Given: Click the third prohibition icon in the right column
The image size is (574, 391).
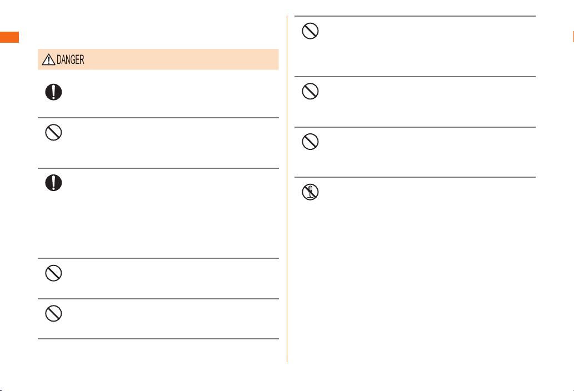Looking at the screenshot, I should click(x=310, y=142).
